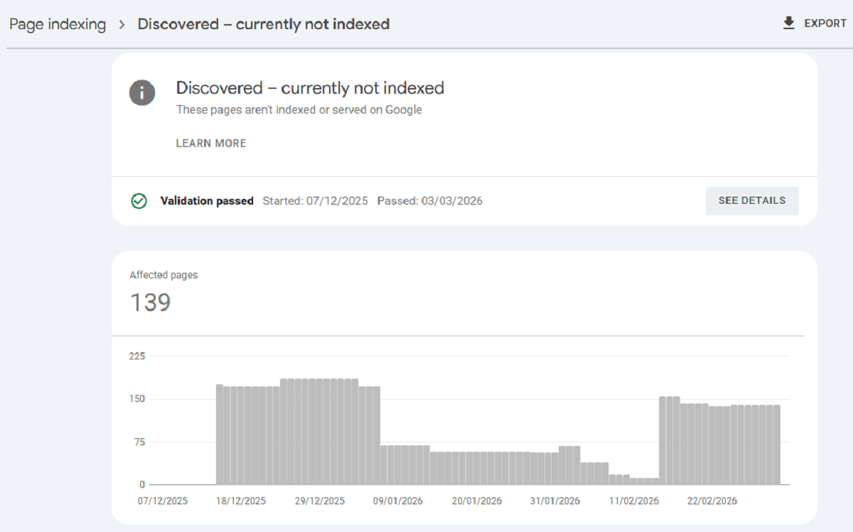The height and width of the screenshot is (532, 853).
Task: Click the 225 value on the chart axis
Action: coord(136,356)
